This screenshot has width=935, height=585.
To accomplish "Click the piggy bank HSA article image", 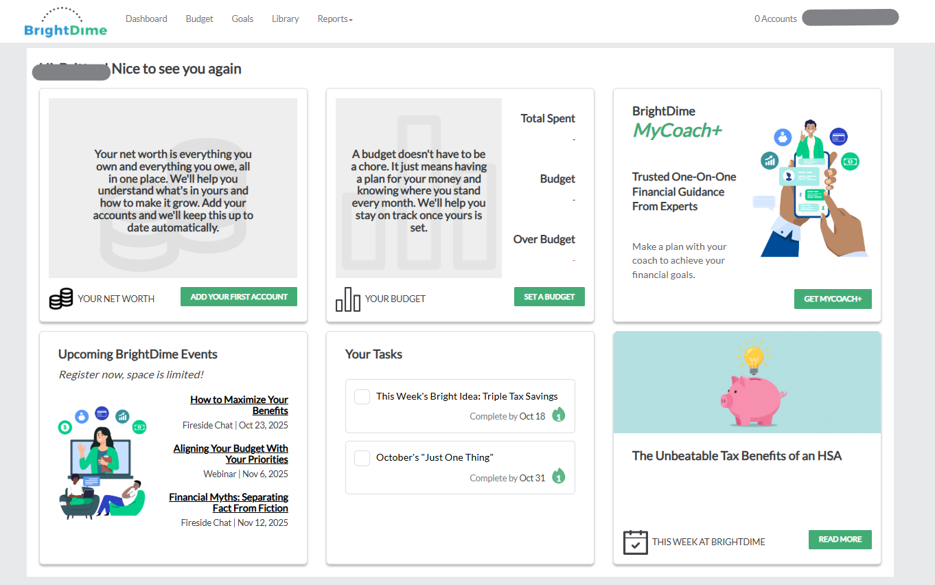I will pyautogui.click(x=746, y=382).
